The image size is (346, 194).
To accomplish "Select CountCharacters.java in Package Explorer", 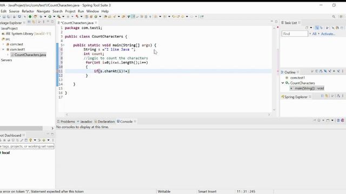I will (x=28, y=55).
